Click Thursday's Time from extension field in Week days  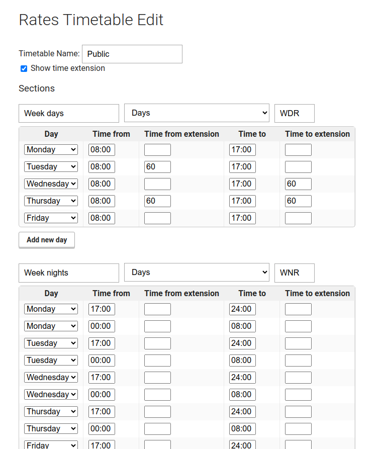pos(157,201)
